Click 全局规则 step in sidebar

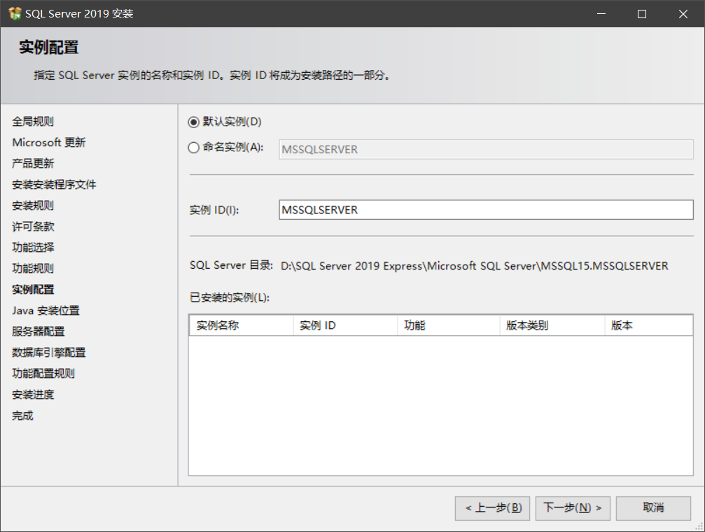[x=33, y=121]
